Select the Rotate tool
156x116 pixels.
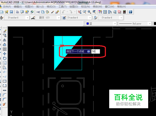tap(5, 58)
